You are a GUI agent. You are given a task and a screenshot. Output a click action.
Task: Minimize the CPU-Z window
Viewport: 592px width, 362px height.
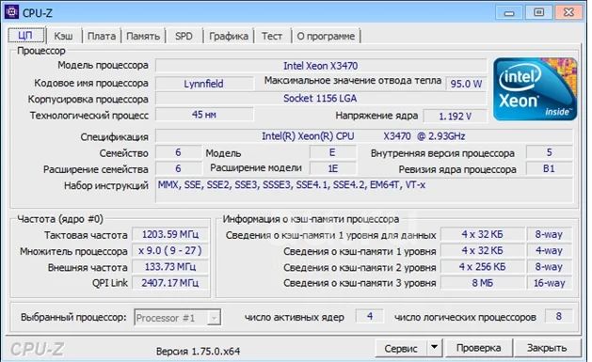(510, 13)
